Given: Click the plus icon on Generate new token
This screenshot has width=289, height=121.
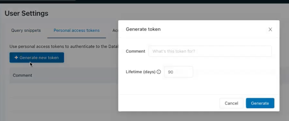Looking at the screenshot, I should (16, 58).
